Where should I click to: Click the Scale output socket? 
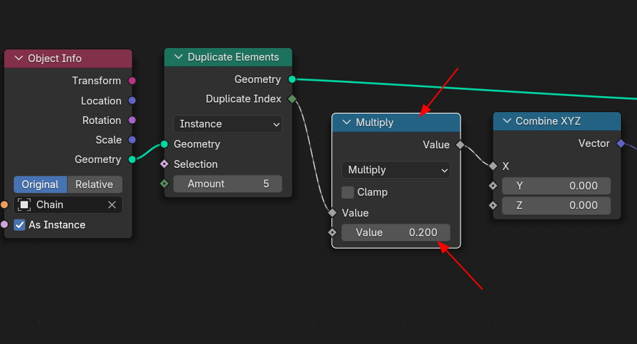[132, 139]
